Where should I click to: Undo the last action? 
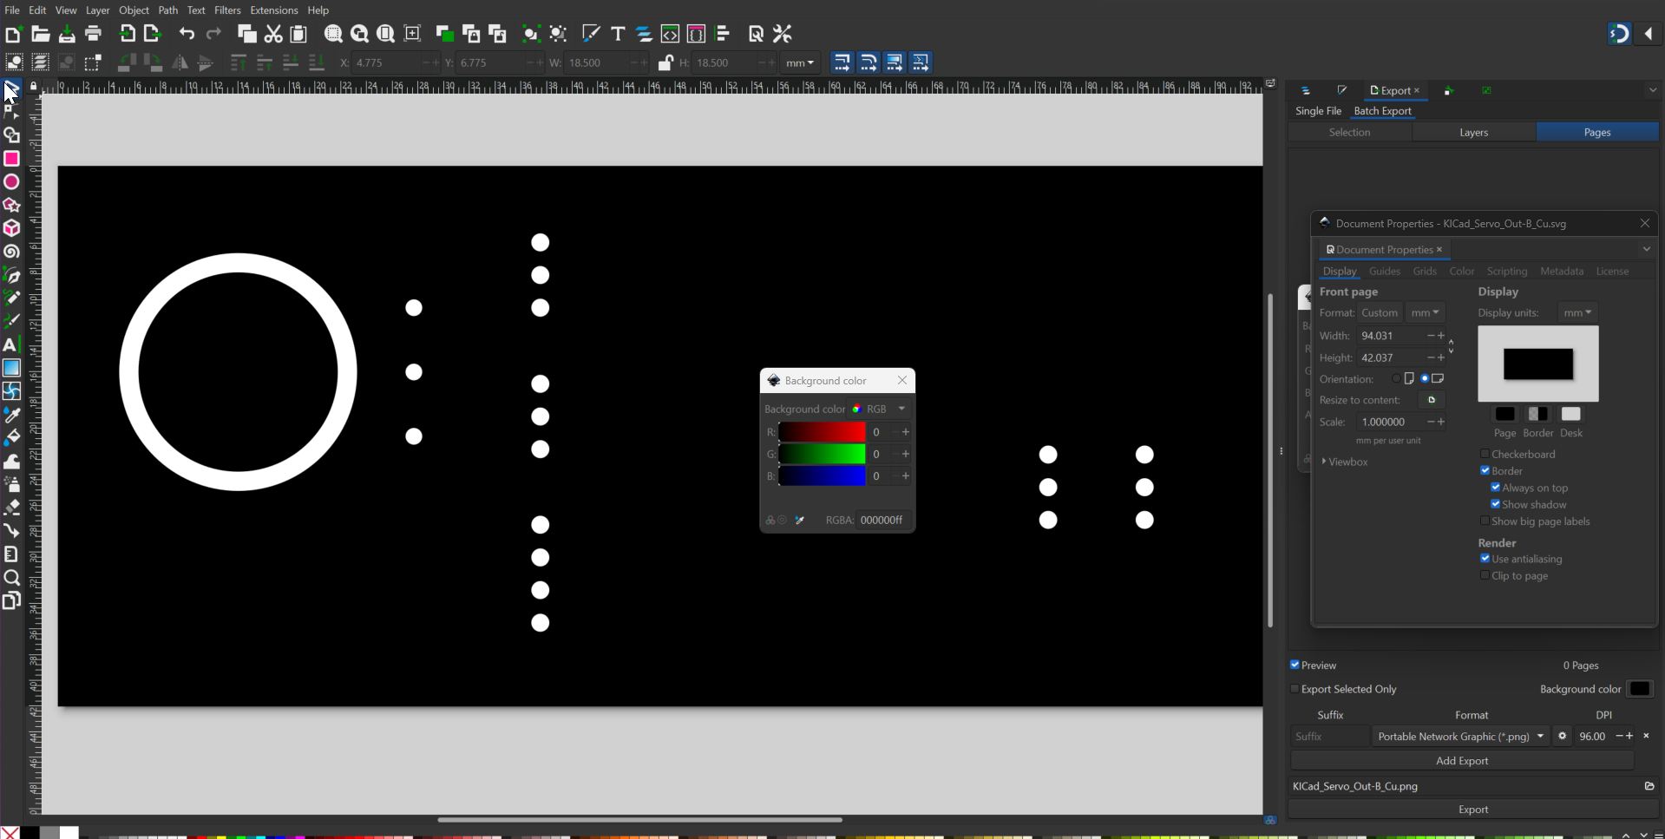pyautogui.click(x=187, y=34)
